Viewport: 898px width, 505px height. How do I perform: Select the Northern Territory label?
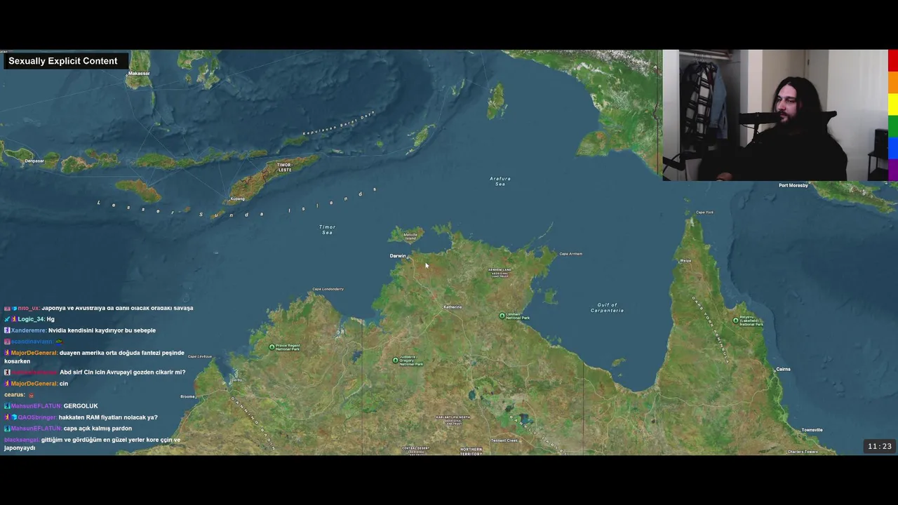point(471,451)
